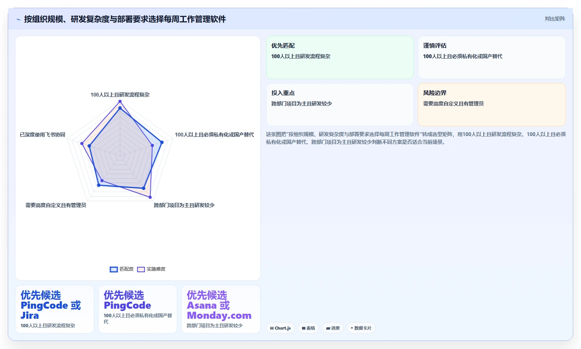Select the 表格 tag
The height and width of the screenshot is (349, 581).
(x=308, y=328)
